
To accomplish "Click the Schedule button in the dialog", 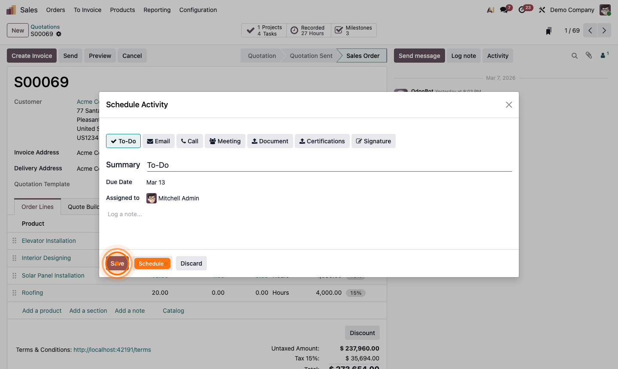I will 152,263.
